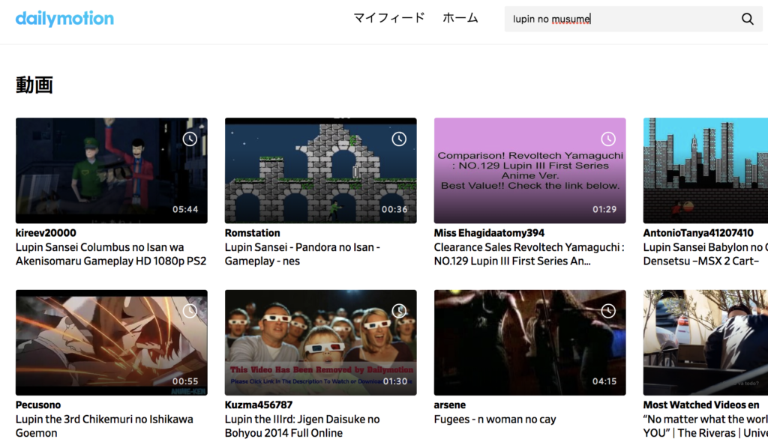Go to ホーム page
Image resolution: width=768 pixels, height=448 pixels.
click(460, 18)
